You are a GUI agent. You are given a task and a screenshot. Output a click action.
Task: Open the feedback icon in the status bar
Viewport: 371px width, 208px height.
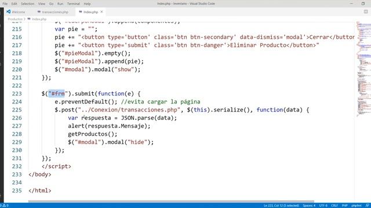[x=367, y=206]
